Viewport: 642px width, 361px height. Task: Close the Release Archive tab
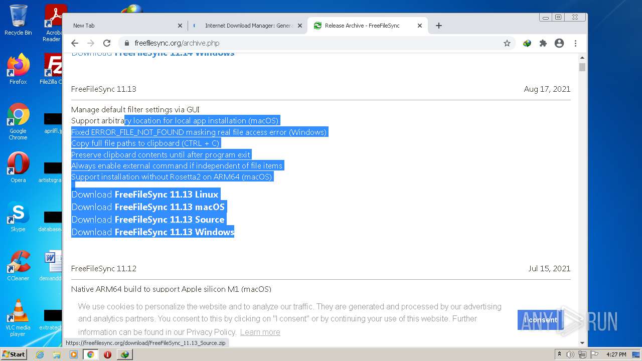420,26
